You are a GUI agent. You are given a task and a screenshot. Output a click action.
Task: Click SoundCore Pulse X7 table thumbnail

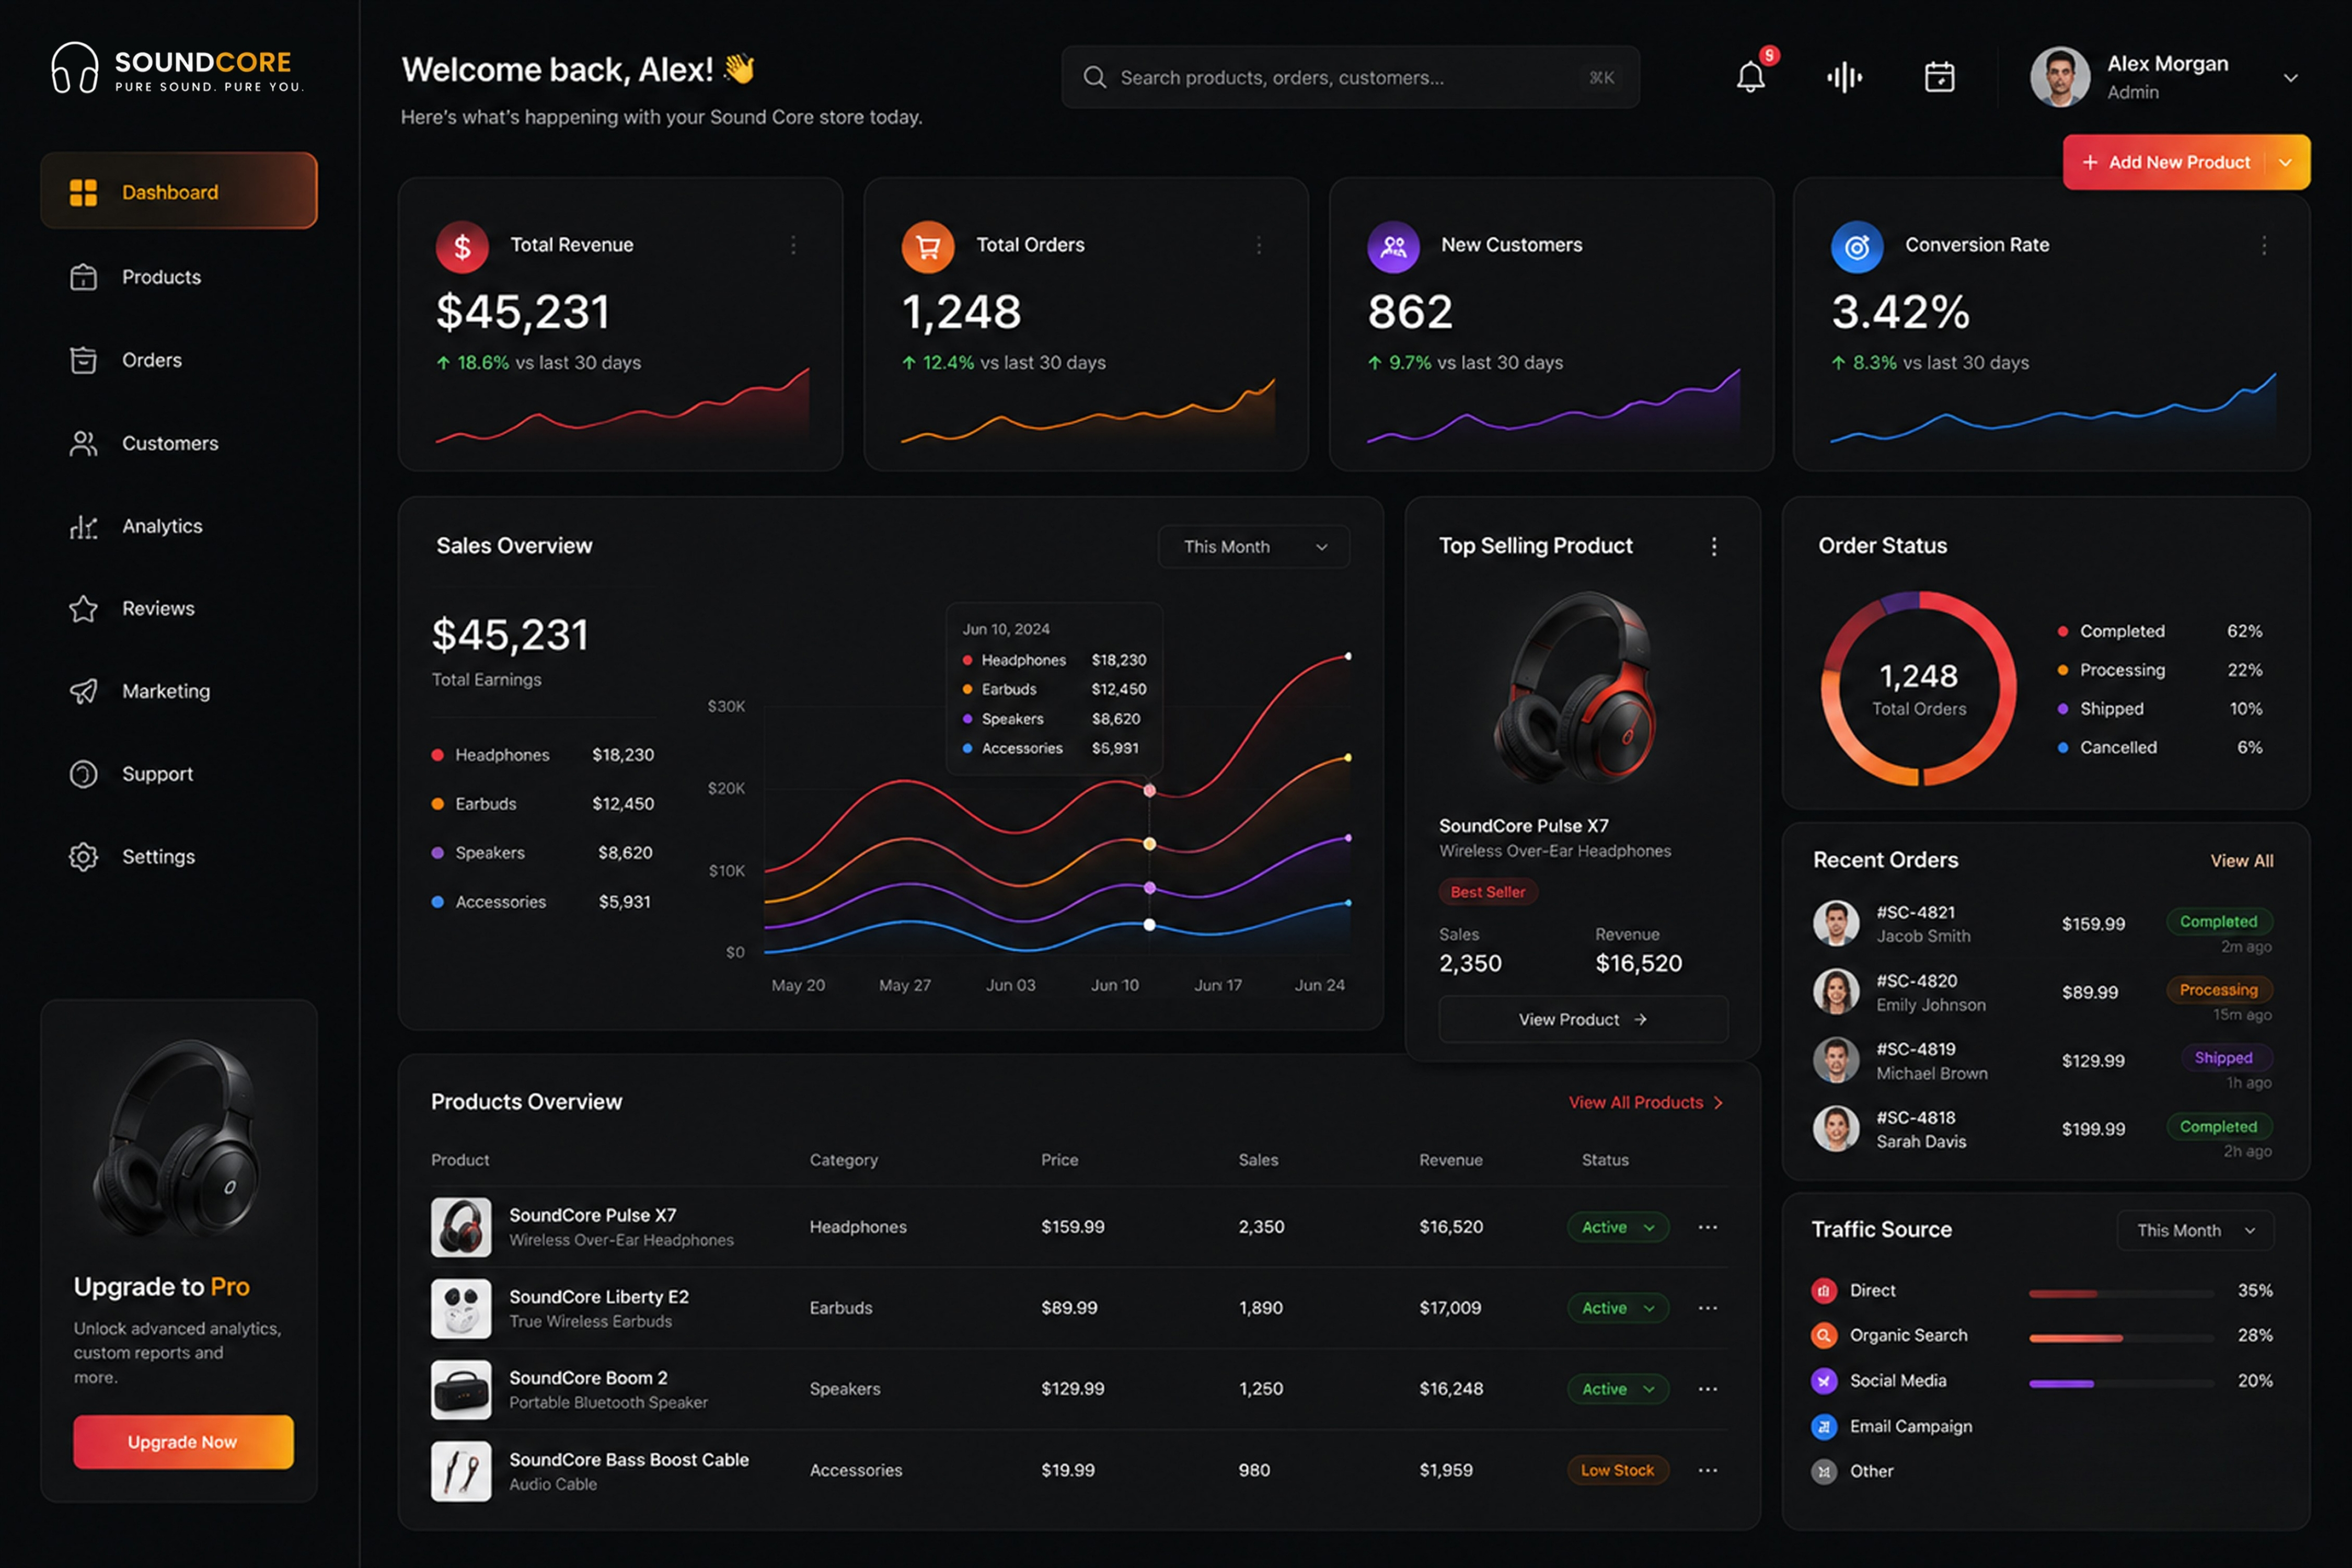(461, 1227)
